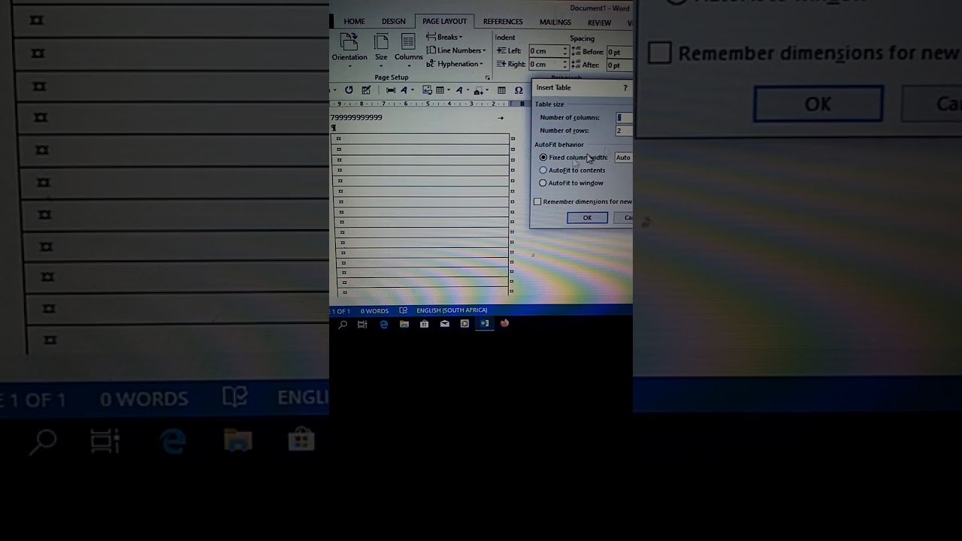Click the Insert Table grid icon beside Omega
Screen dimensions: 962x541
[501, 91]
